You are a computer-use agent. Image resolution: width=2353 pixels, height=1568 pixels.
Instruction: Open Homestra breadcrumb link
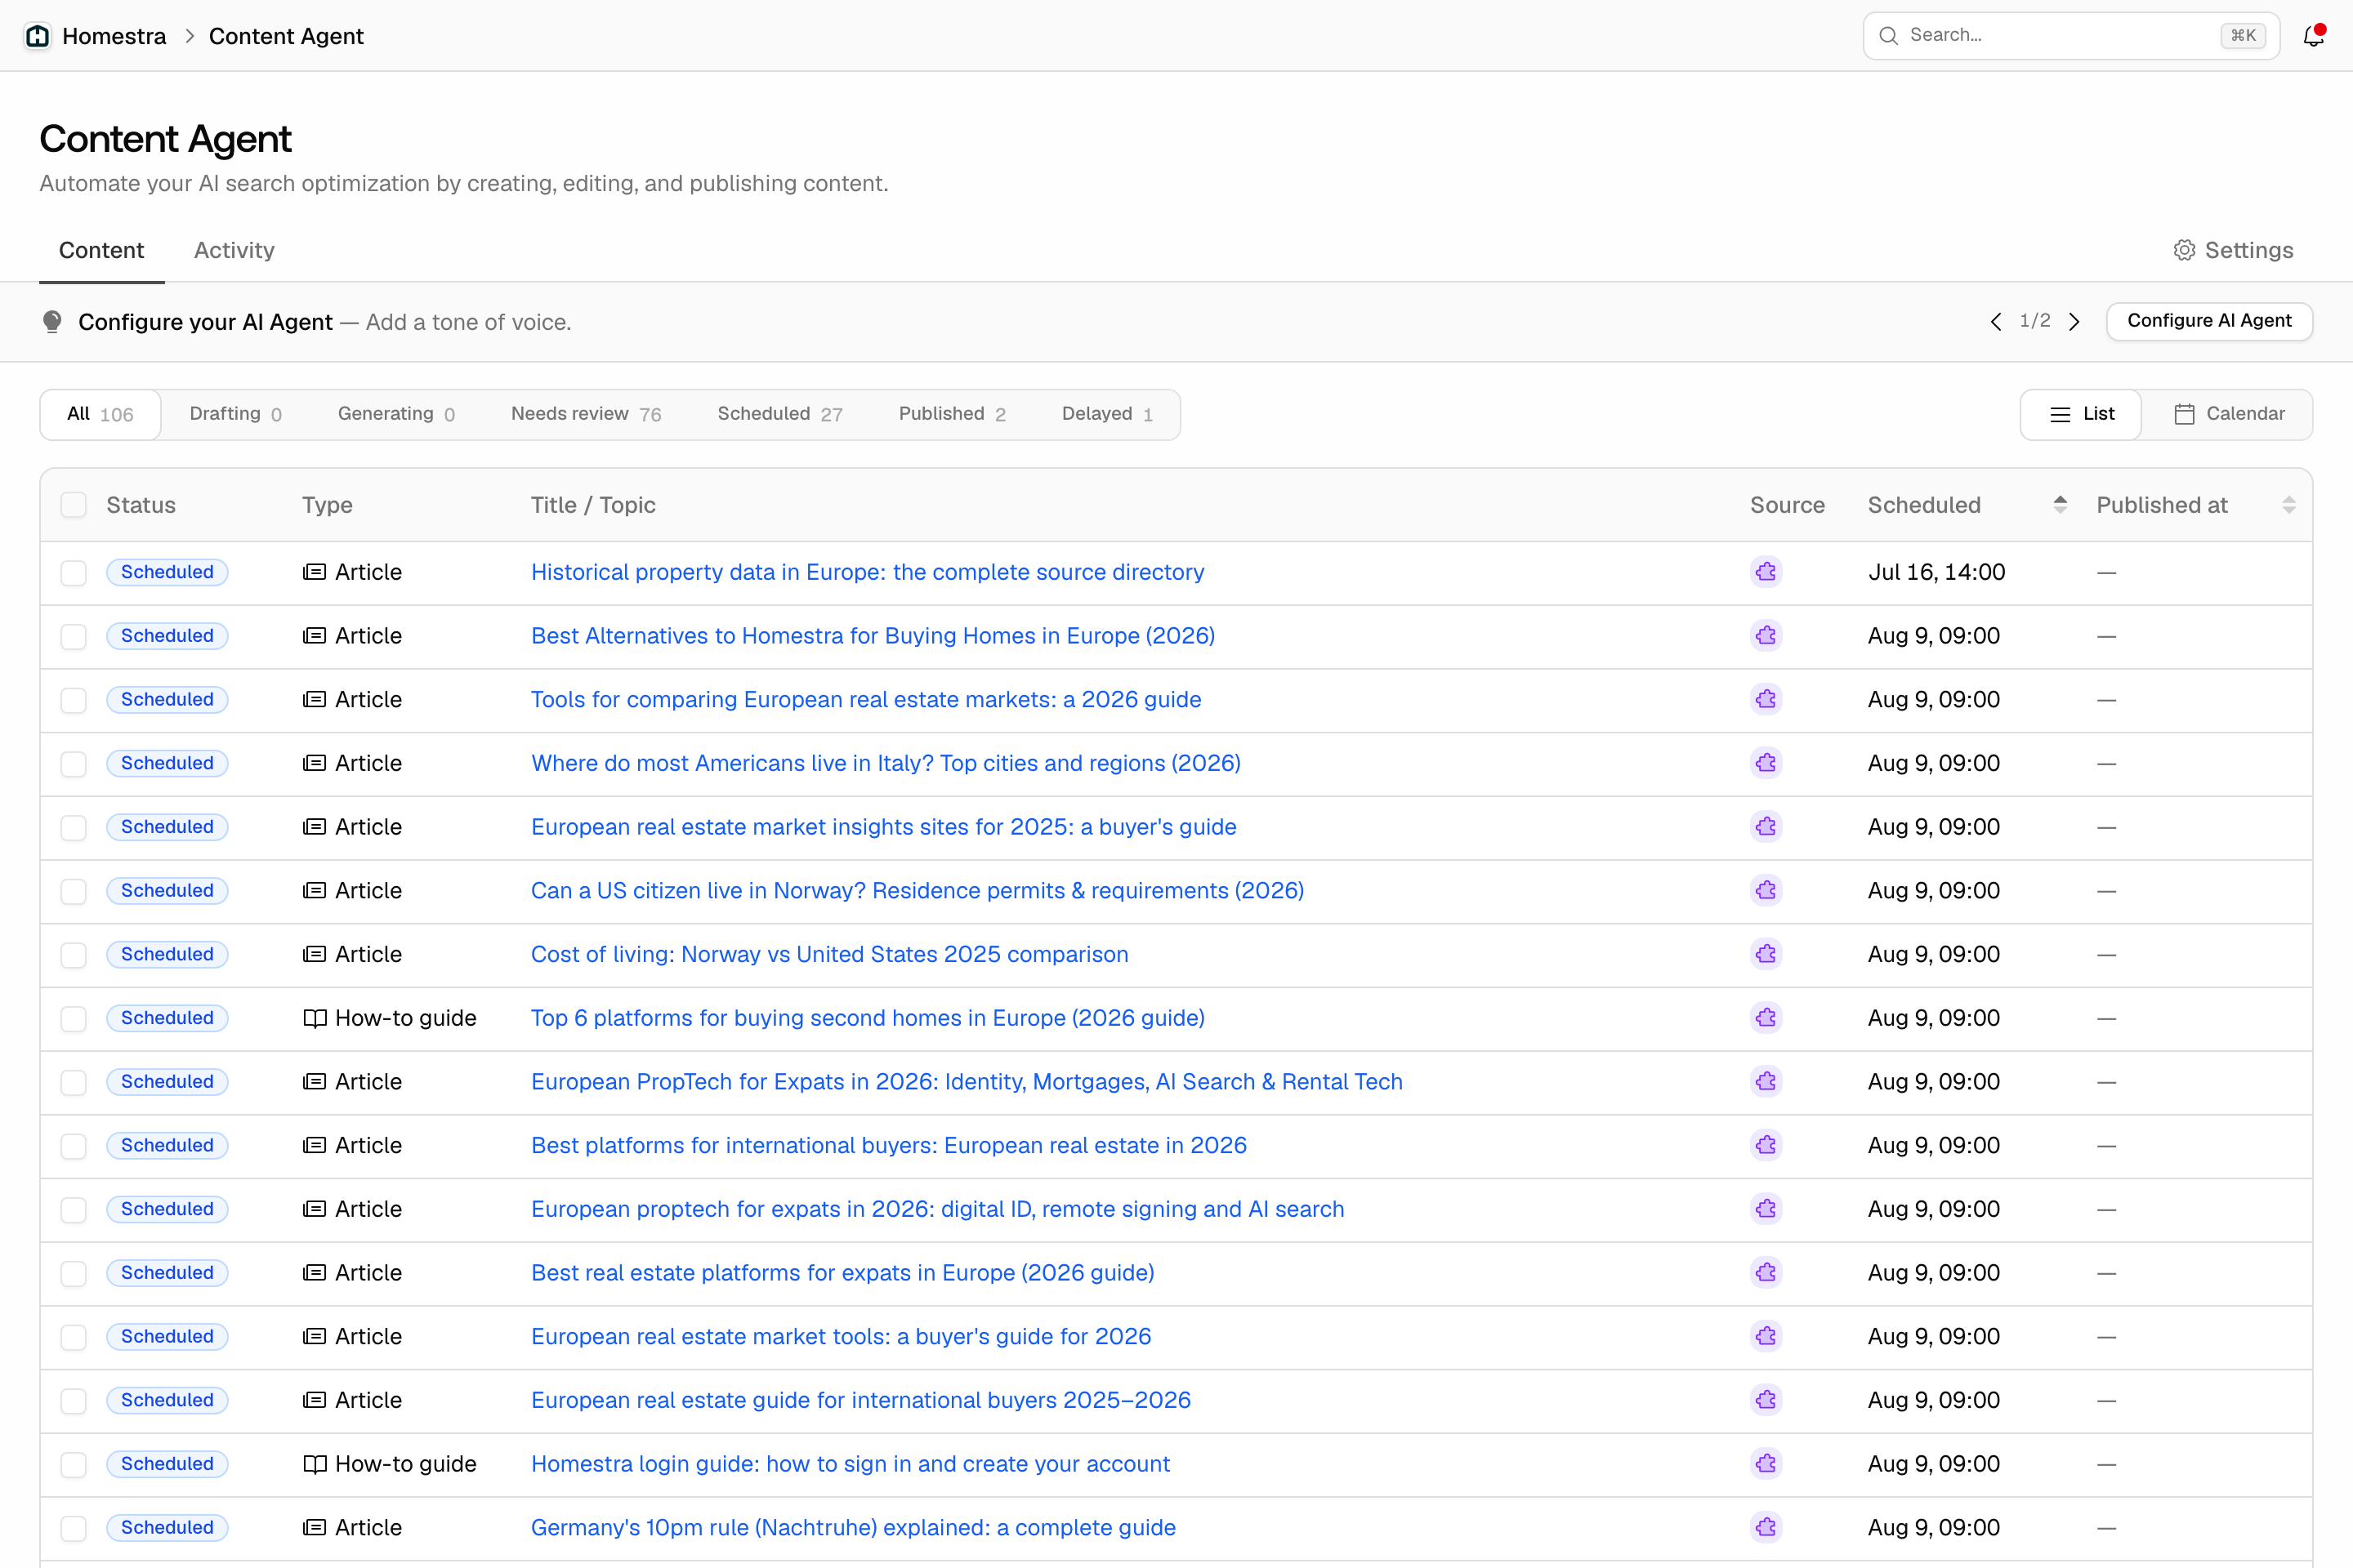click(x=114, y=36)
